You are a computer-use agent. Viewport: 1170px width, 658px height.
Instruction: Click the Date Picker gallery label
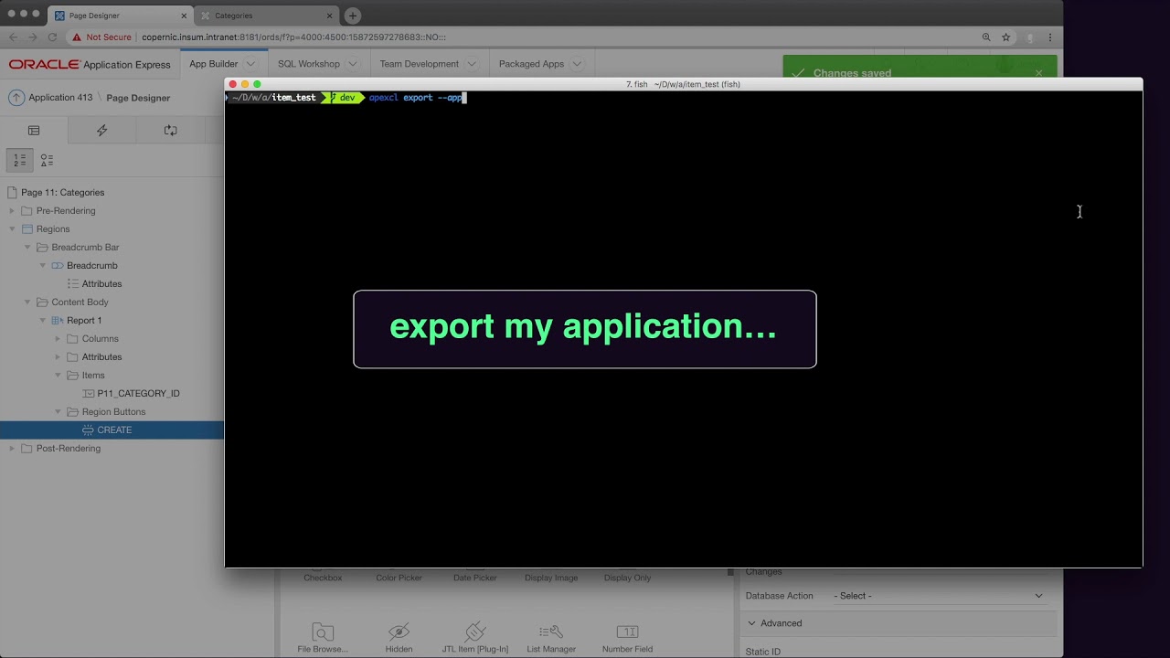pyautogui.click(x=475, y=578)
